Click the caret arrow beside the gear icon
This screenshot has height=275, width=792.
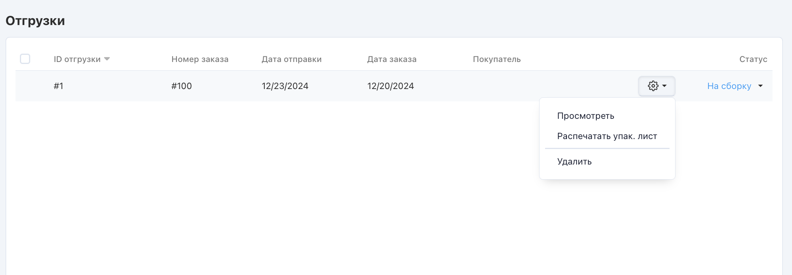coord(664,86)
